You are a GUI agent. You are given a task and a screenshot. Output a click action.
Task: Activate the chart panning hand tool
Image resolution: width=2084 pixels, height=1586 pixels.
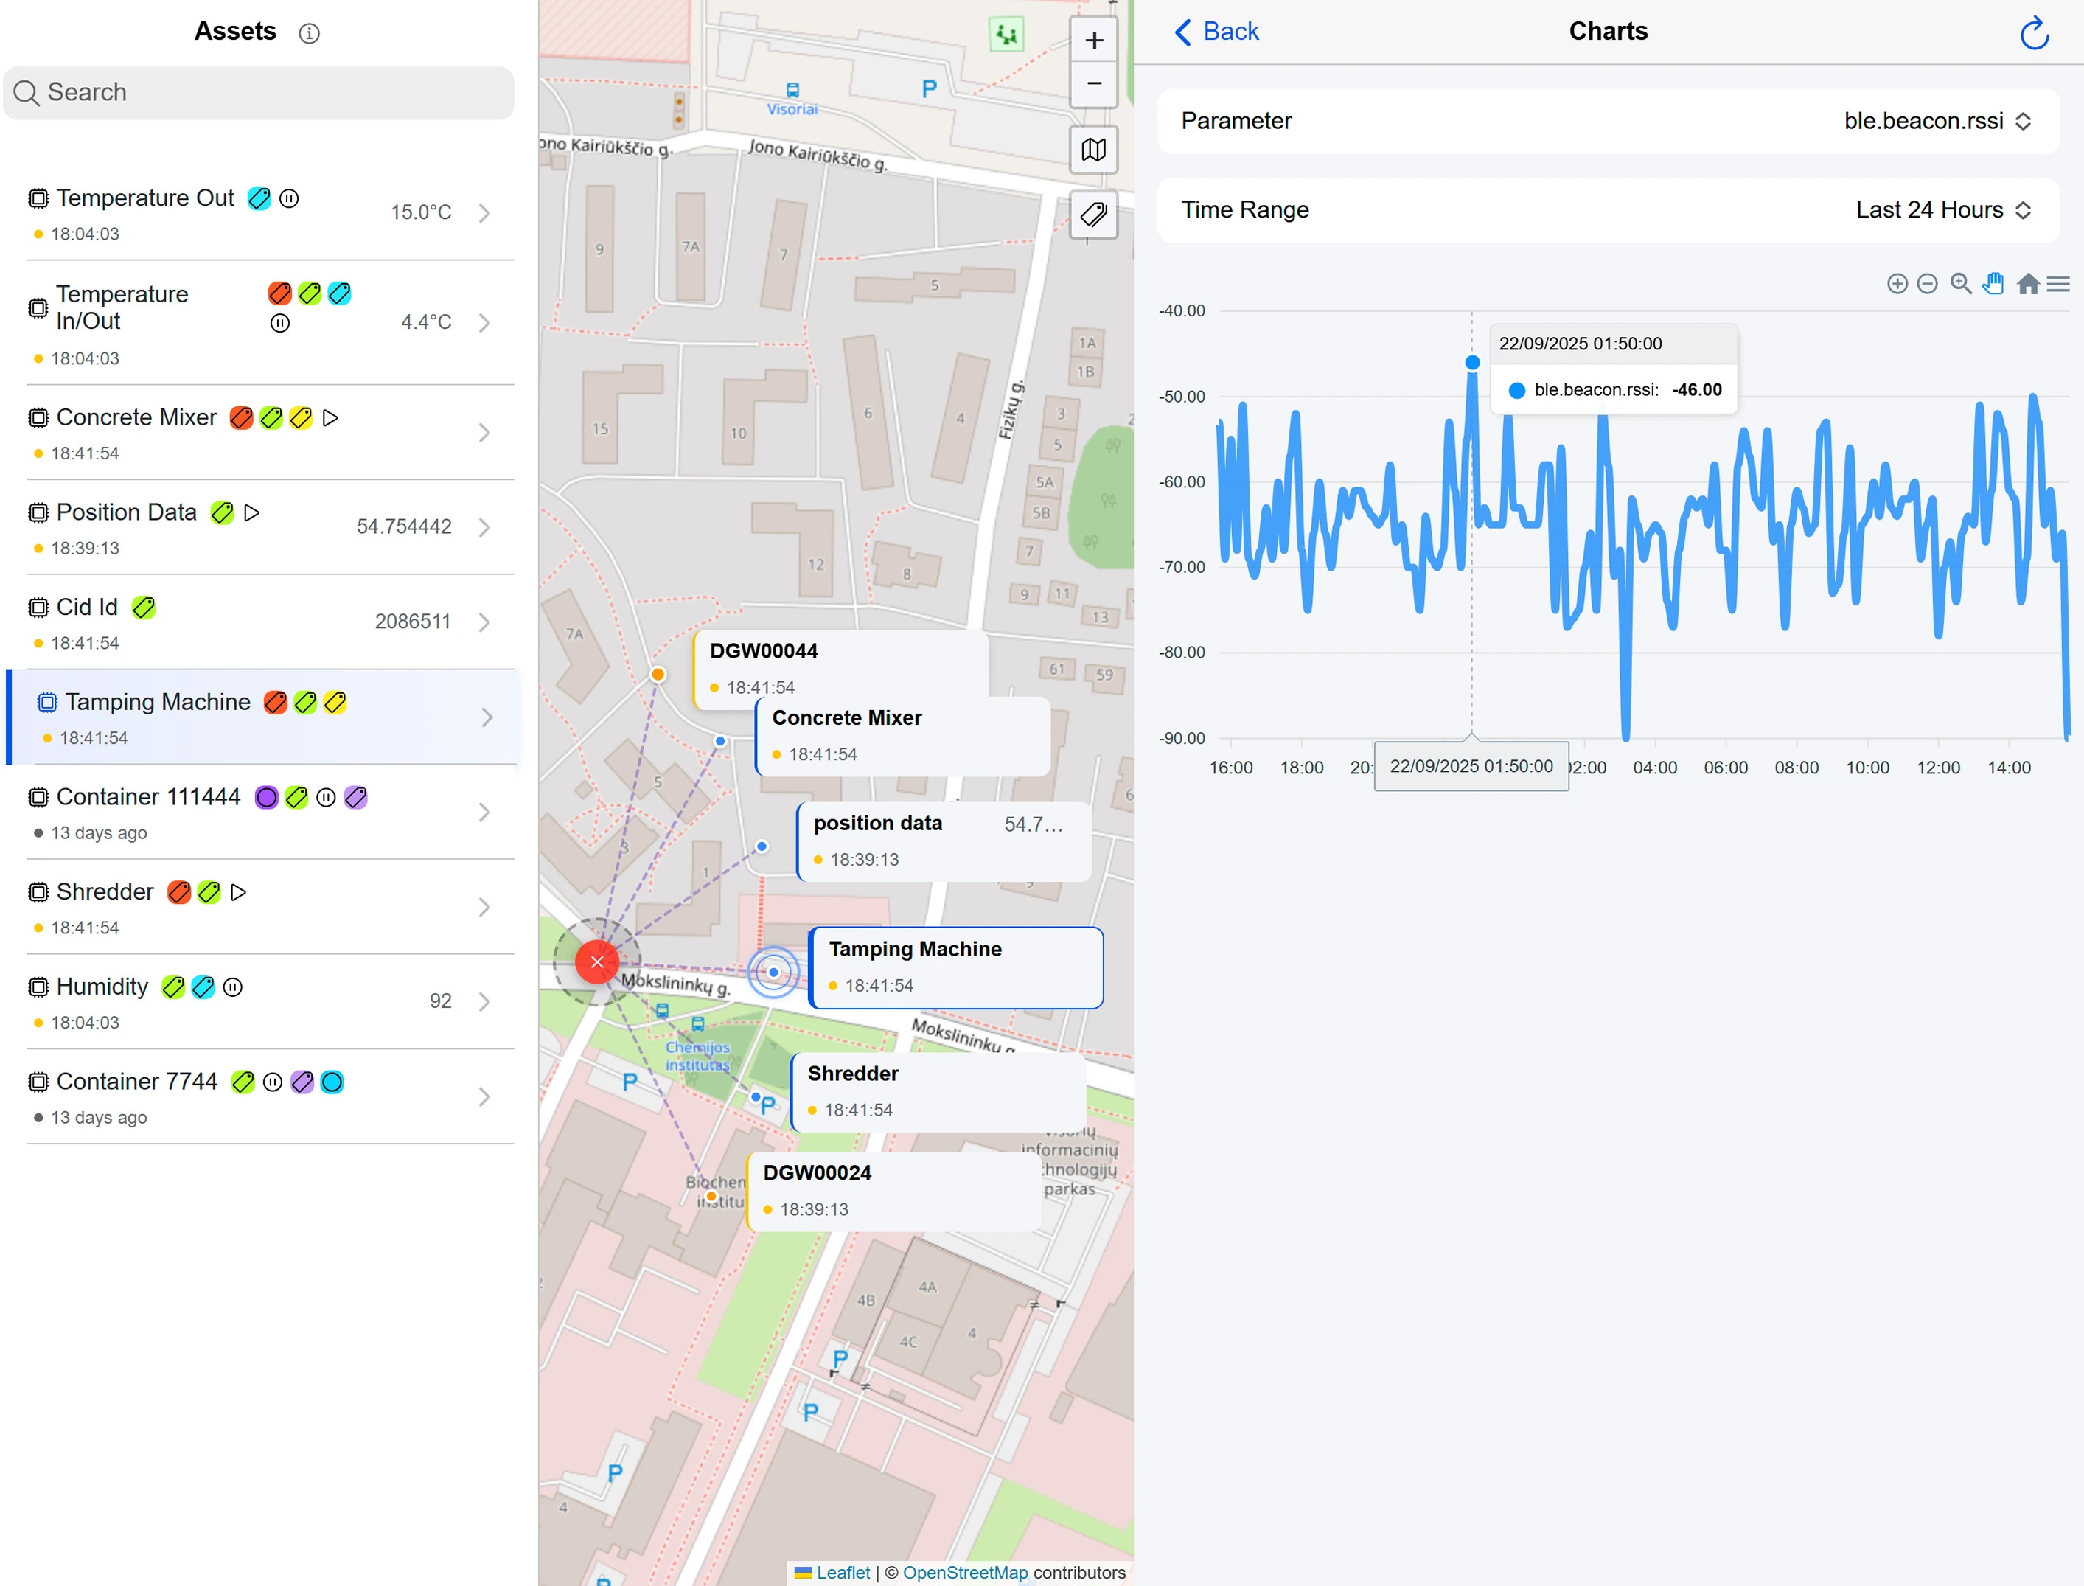1993,284
